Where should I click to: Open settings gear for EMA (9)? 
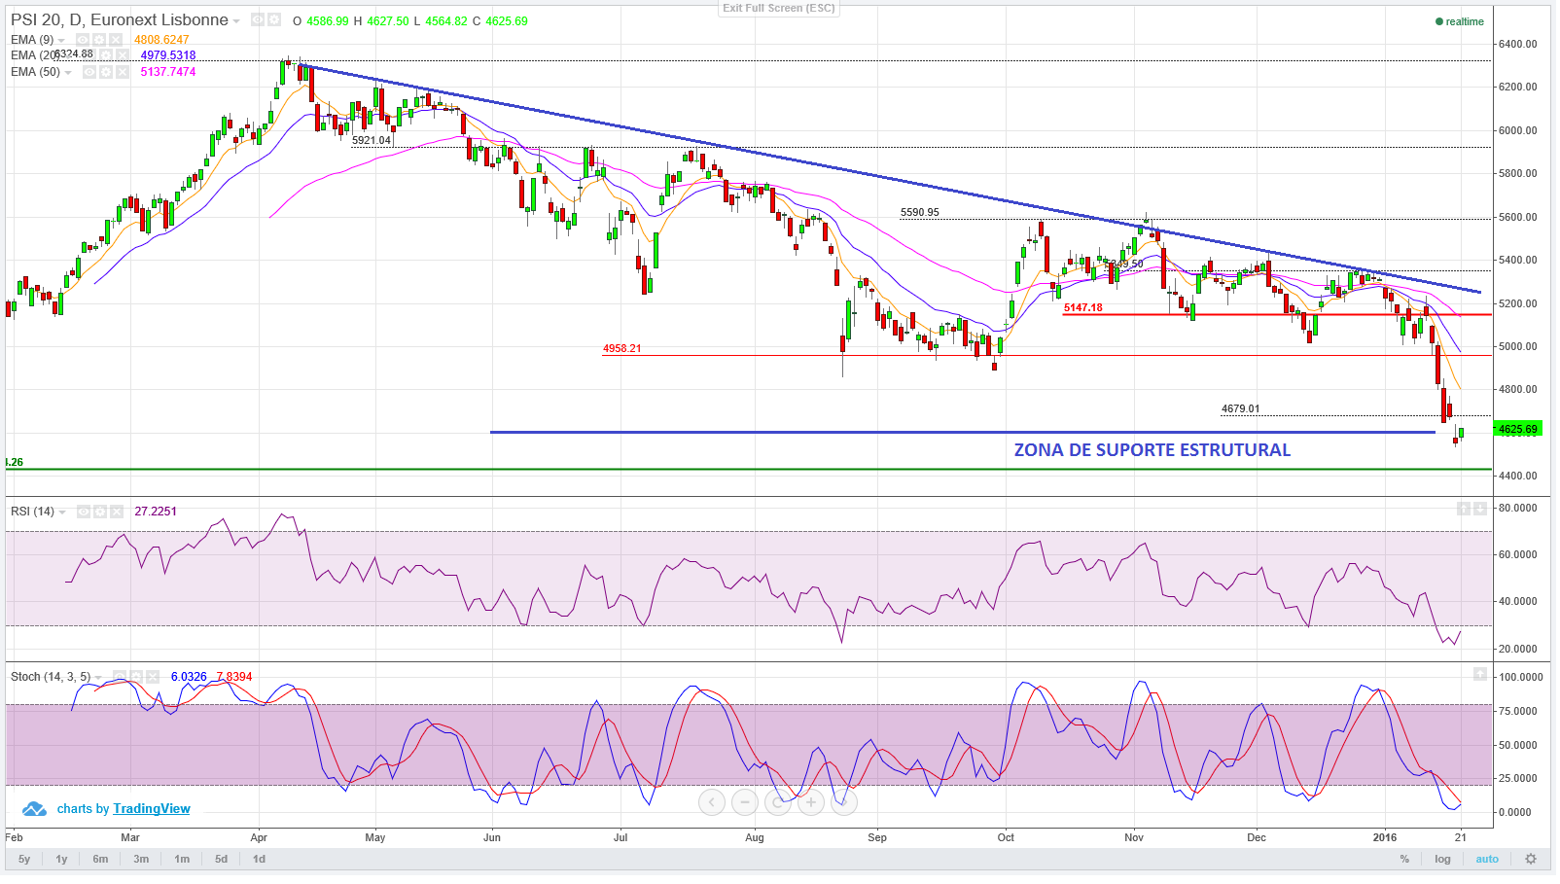99,40
